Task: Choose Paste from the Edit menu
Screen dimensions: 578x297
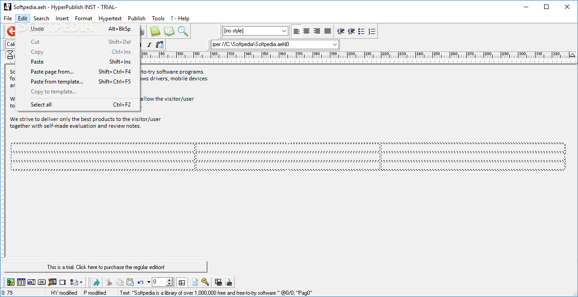Action: (78, 62)
